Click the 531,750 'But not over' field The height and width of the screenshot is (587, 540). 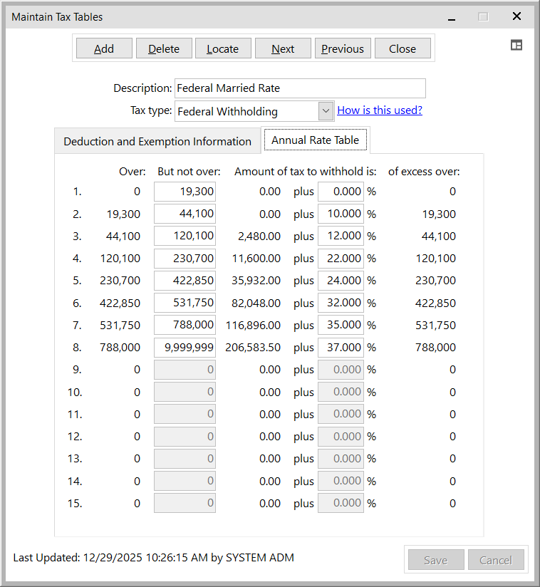point(185,303)
